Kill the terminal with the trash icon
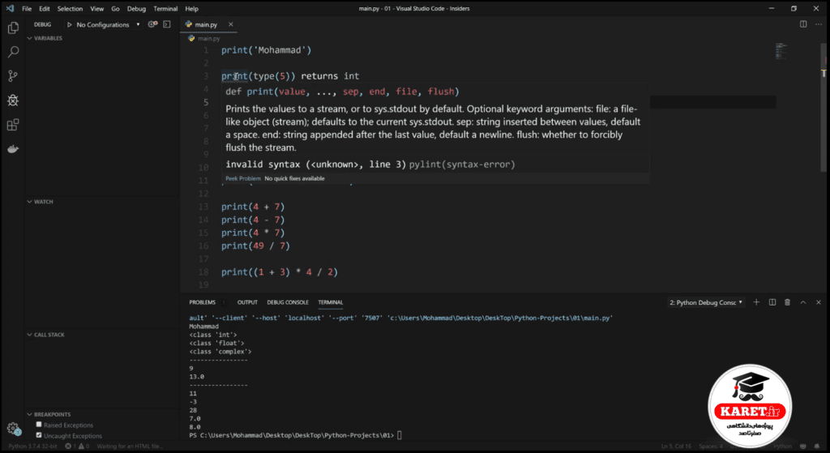Image resolution: width=830 pixels, height=453 pixels. pyautogui.click(x=787, y=302)
